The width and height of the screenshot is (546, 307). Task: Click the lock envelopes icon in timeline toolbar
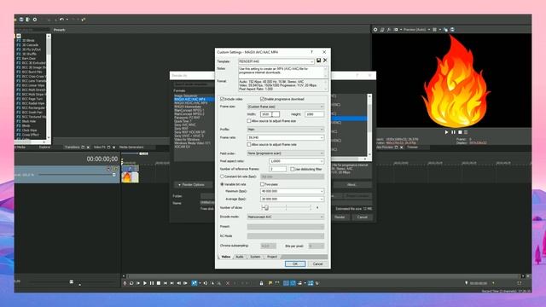coord(261,283)
